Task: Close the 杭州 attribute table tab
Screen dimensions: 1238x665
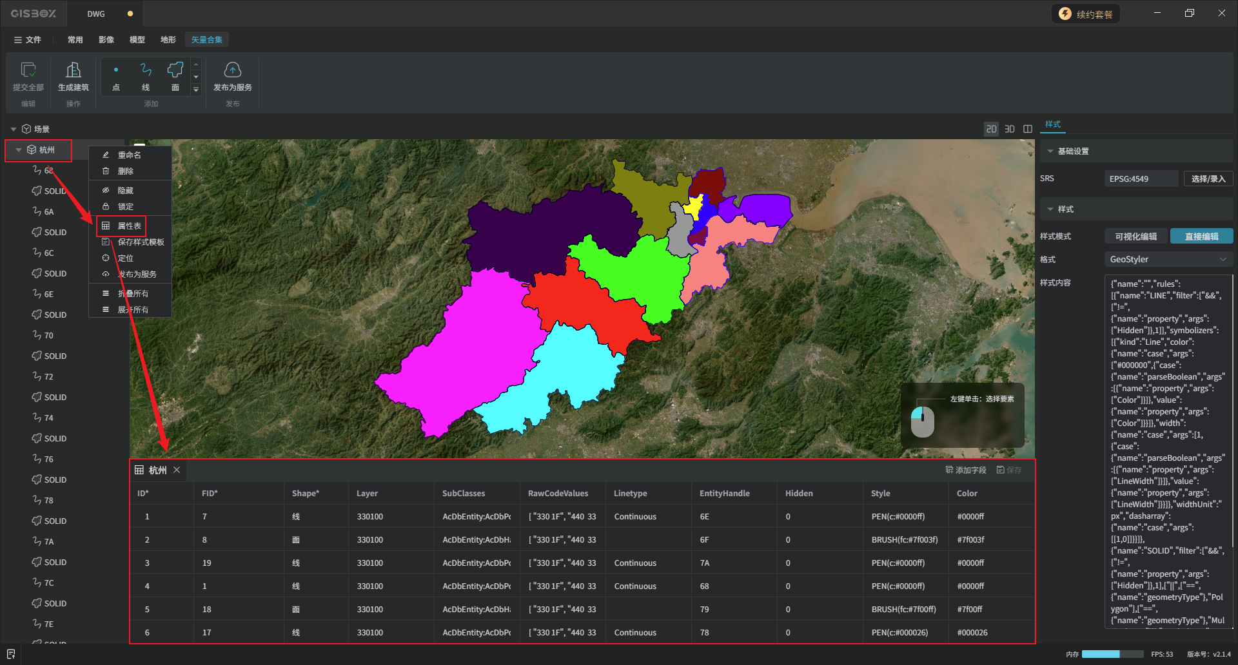Action: [177, 470]
